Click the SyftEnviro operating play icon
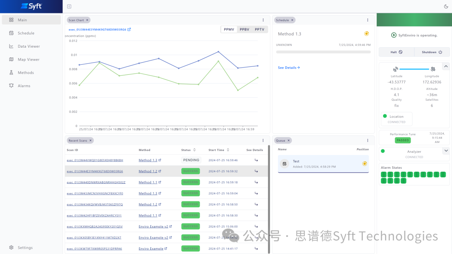 (x=393, y=35)
